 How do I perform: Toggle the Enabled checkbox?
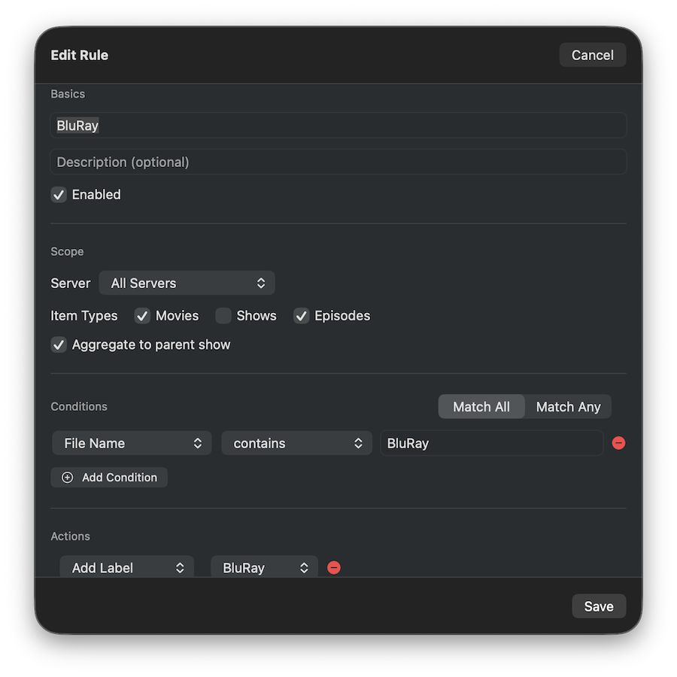coord(59,195)
